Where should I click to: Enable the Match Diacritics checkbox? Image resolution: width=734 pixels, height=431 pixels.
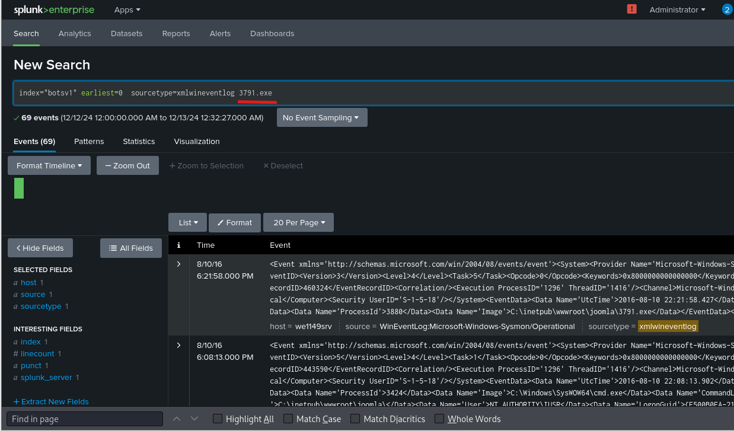tap(355, 419)
